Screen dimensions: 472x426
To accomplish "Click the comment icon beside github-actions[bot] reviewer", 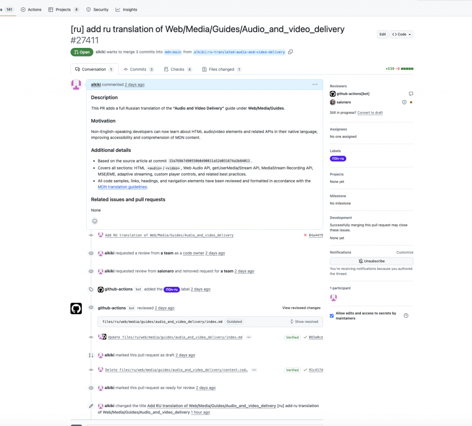I will tap(411, 94).
